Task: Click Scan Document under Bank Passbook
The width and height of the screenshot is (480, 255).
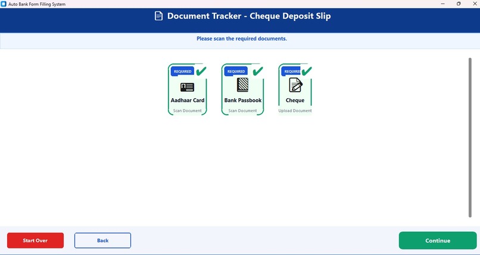Action: click(x=242, y=110)
